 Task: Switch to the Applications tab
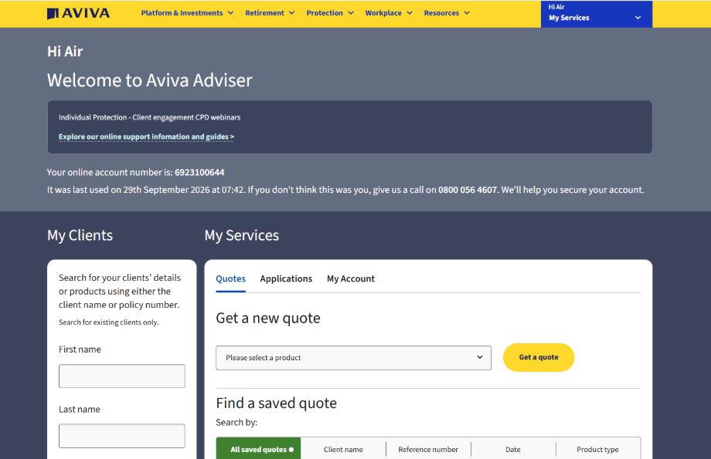click(286, 278)
